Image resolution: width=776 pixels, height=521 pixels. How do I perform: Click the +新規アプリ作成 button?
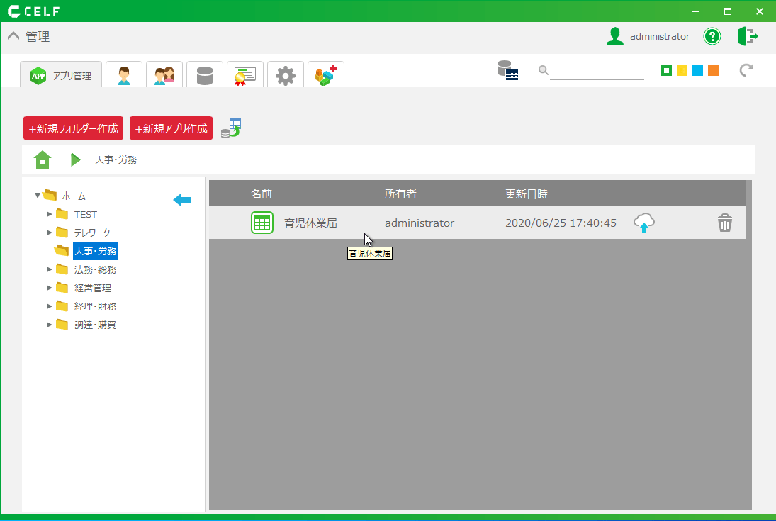point(171,128)
